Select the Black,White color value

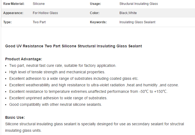pyautogui.click(x=128, y=13)
